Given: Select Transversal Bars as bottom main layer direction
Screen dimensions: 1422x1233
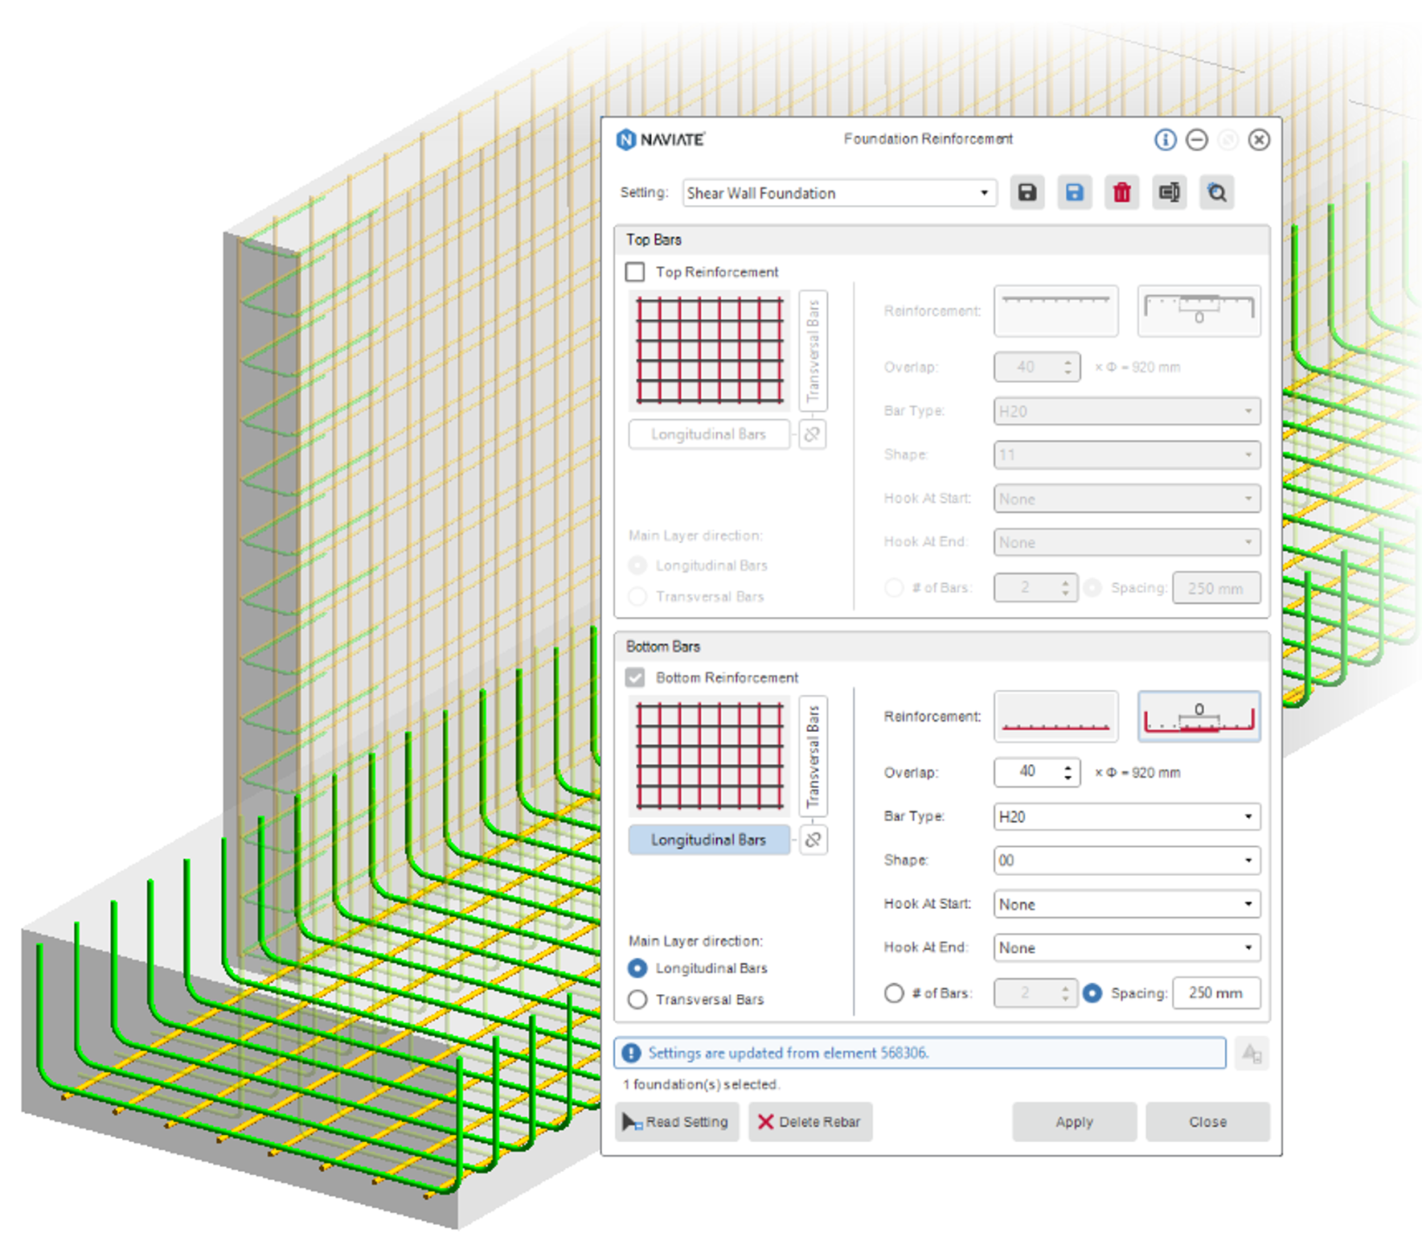Looking at the screenshot, I should pyautogui.click(x=637, y=999).
